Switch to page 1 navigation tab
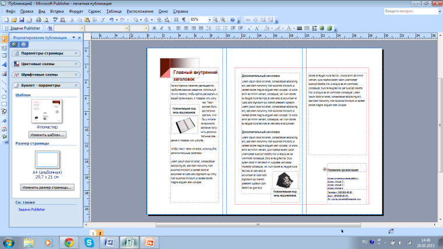 point(92,232)
